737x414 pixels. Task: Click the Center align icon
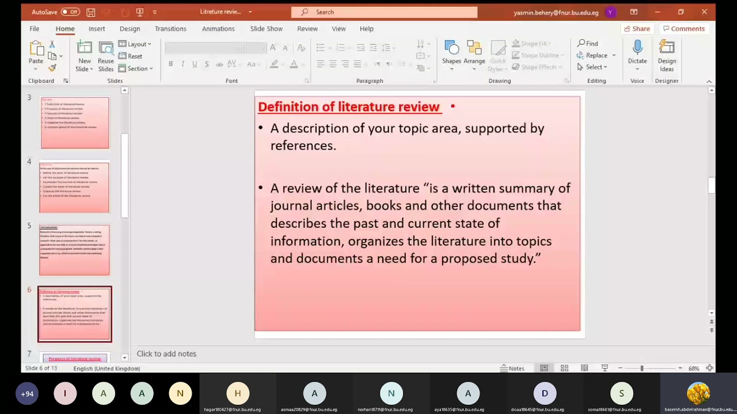pyautogui.click(x=333, y=64)
